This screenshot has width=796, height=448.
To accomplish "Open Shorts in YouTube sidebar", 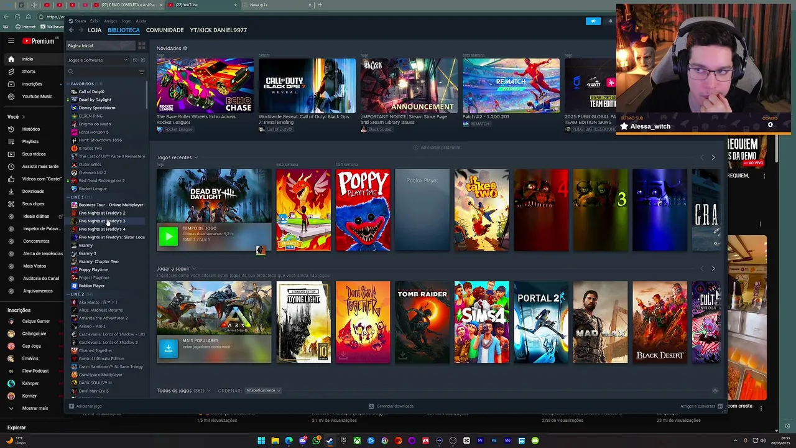I will coord(29,72).
